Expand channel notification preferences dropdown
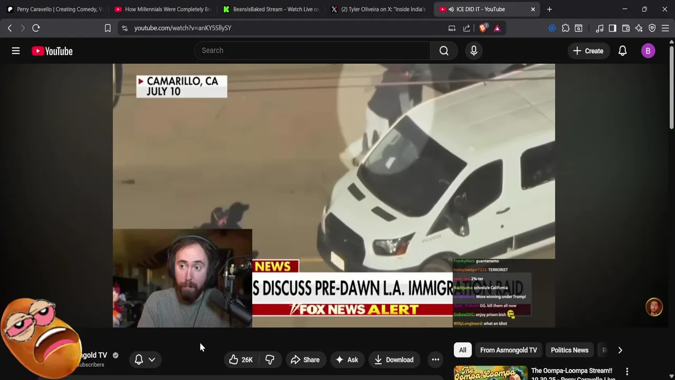Image resolution: width=675 pixels, height=380 pixels. point(152,360)
